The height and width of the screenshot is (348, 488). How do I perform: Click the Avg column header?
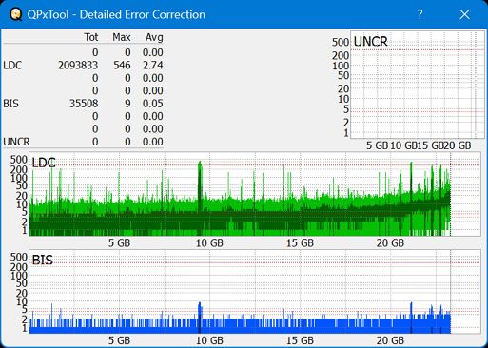154,37
